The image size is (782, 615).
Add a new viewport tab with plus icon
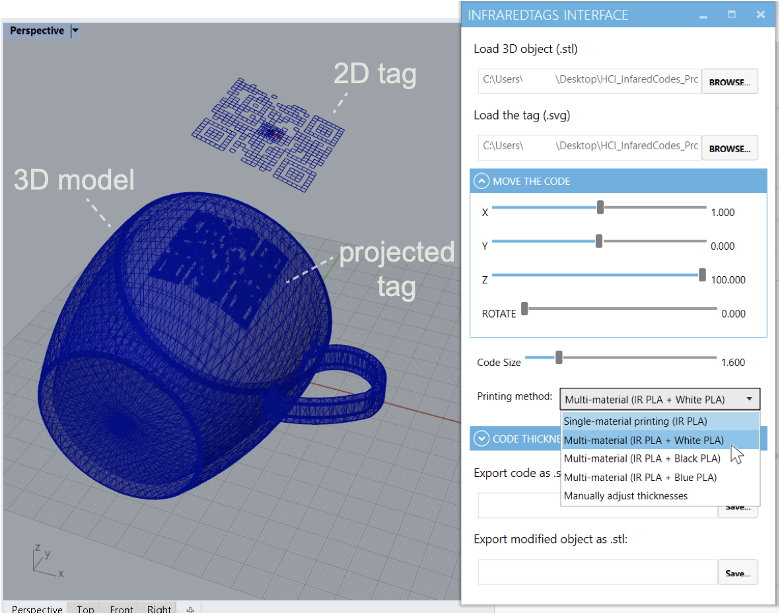point(190,609)
